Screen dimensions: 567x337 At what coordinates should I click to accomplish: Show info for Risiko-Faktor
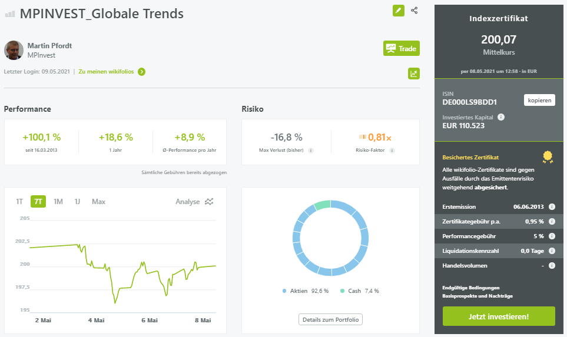pos(392,150)
